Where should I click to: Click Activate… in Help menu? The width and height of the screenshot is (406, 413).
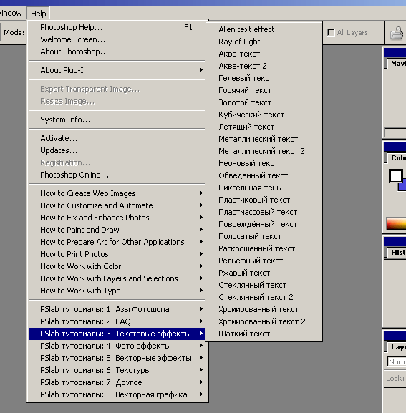[x=117, y=138]
